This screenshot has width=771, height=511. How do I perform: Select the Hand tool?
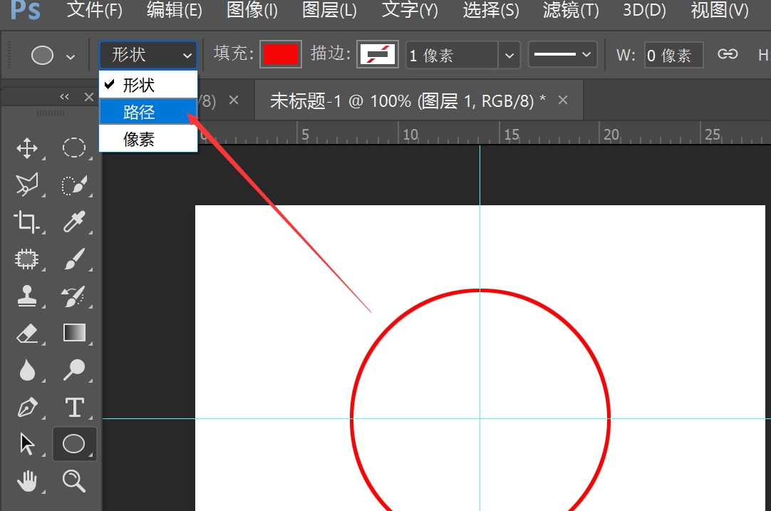[x=27, y=481]
